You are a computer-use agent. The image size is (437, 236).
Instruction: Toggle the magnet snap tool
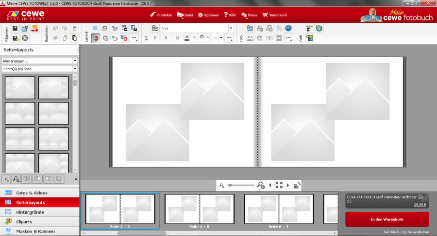point(95,38)
